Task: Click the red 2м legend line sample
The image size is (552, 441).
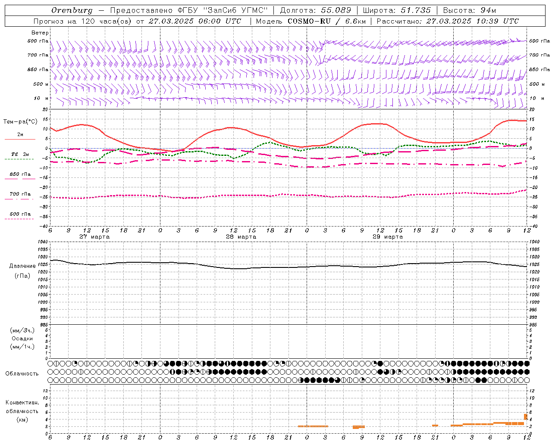Action: coord(20,139)
